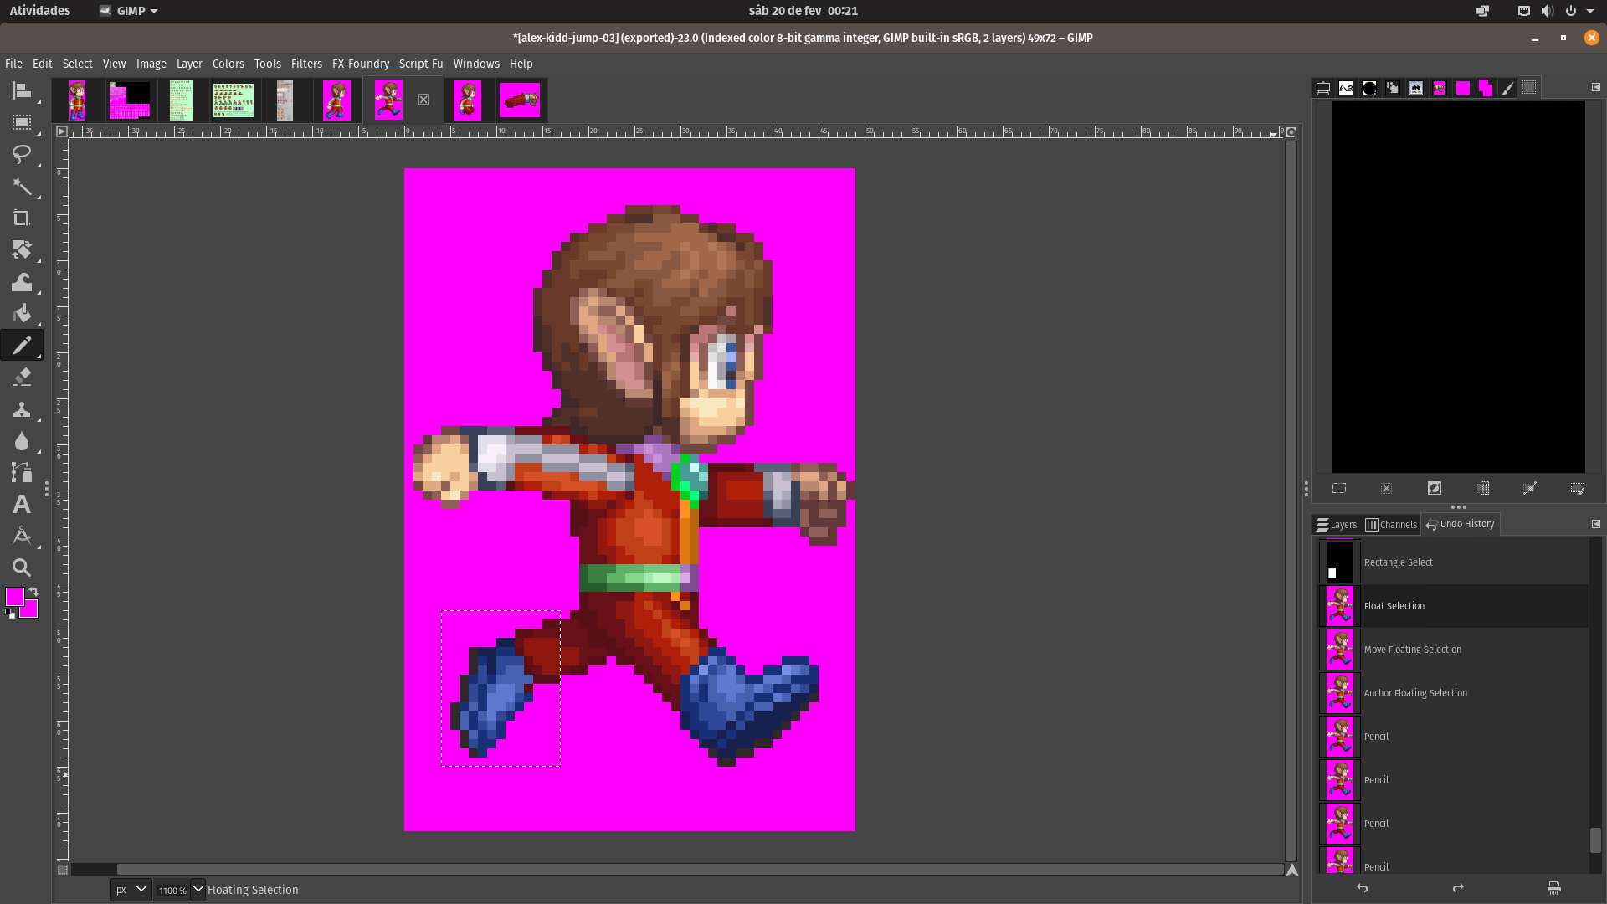Reset colors to default black and white
The width and height of the screenshot is (1607, 904).
(x=10, y=614)
